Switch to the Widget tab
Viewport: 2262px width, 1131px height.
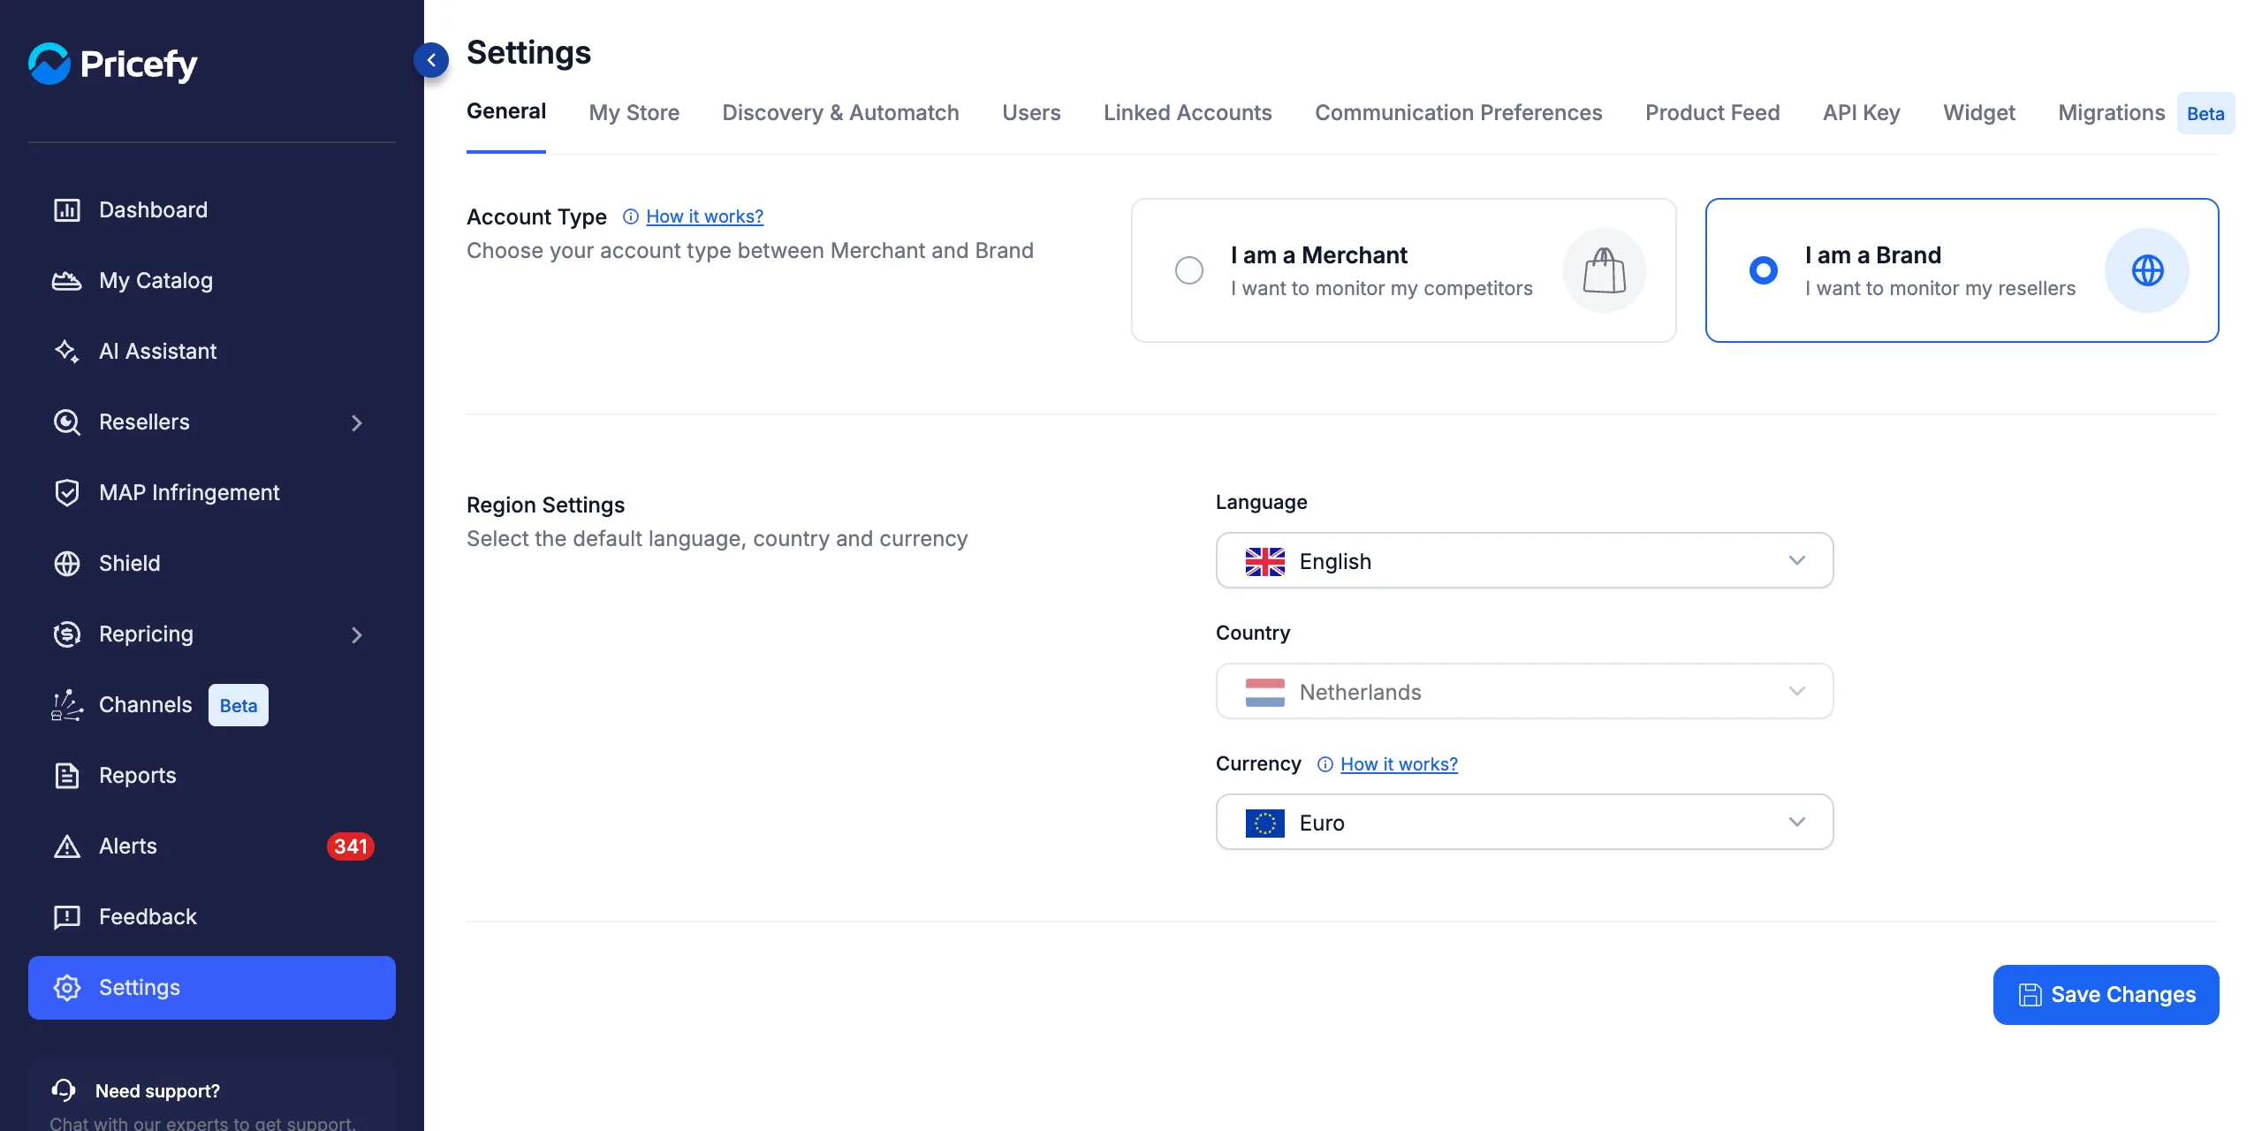click(x=1979, y=113)
